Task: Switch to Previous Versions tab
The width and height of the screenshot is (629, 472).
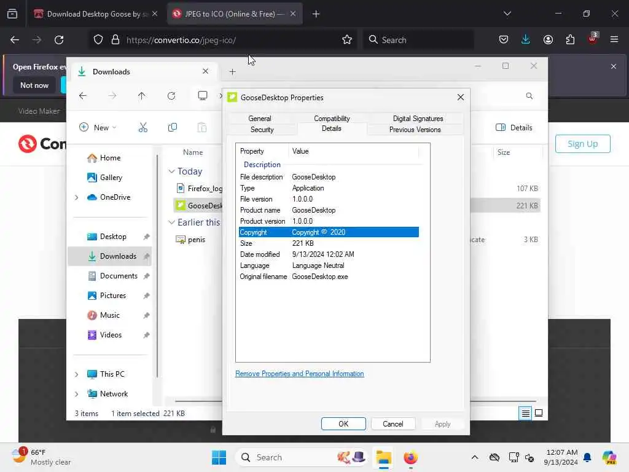Action: coord(415,130)
